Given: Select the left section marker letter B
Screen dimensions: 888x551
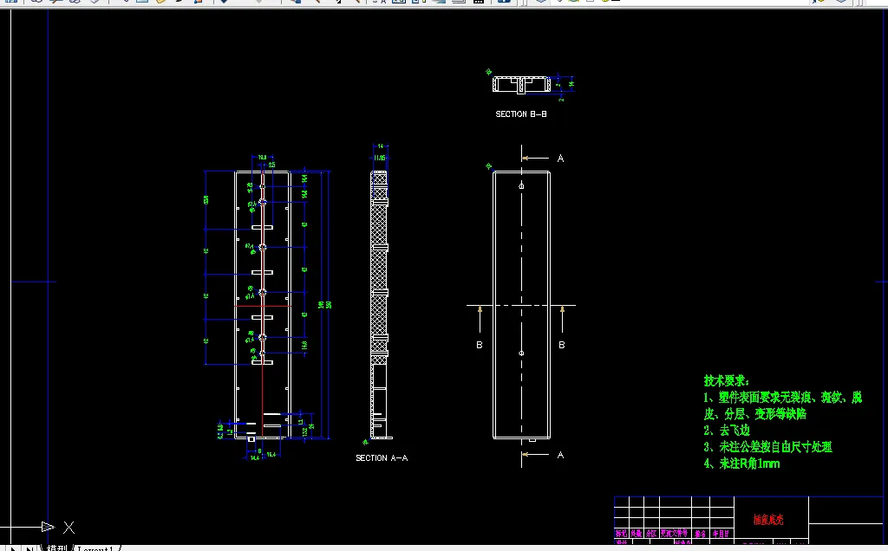Looking at the screenshot, I should pos(479,345).
